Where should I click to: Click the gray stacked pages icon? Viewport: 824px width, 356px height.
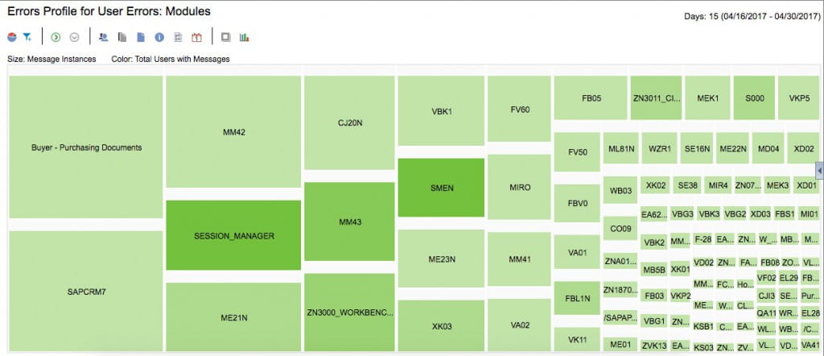tap(122, 37)
